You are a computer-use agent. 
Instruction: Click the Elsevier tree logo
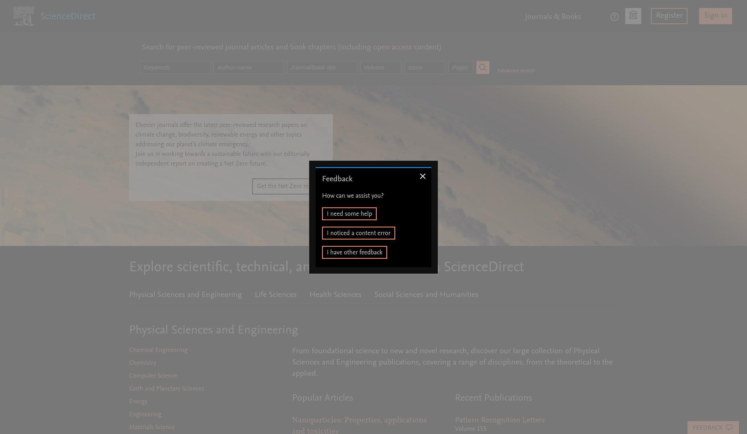(x=24, y=16)
